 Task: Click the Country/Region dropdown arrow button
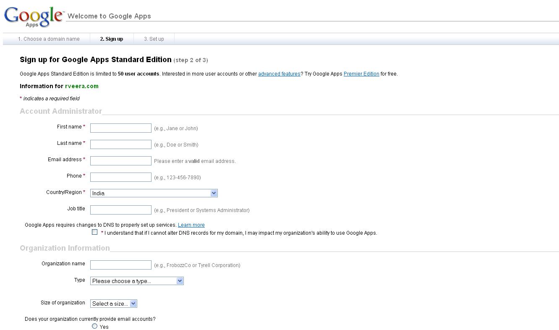(214, 193)
